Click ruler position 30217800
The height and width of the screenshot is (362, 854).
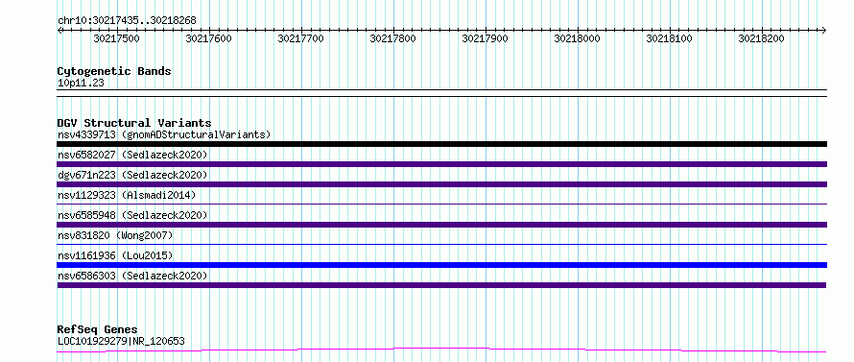pos(392,38)
